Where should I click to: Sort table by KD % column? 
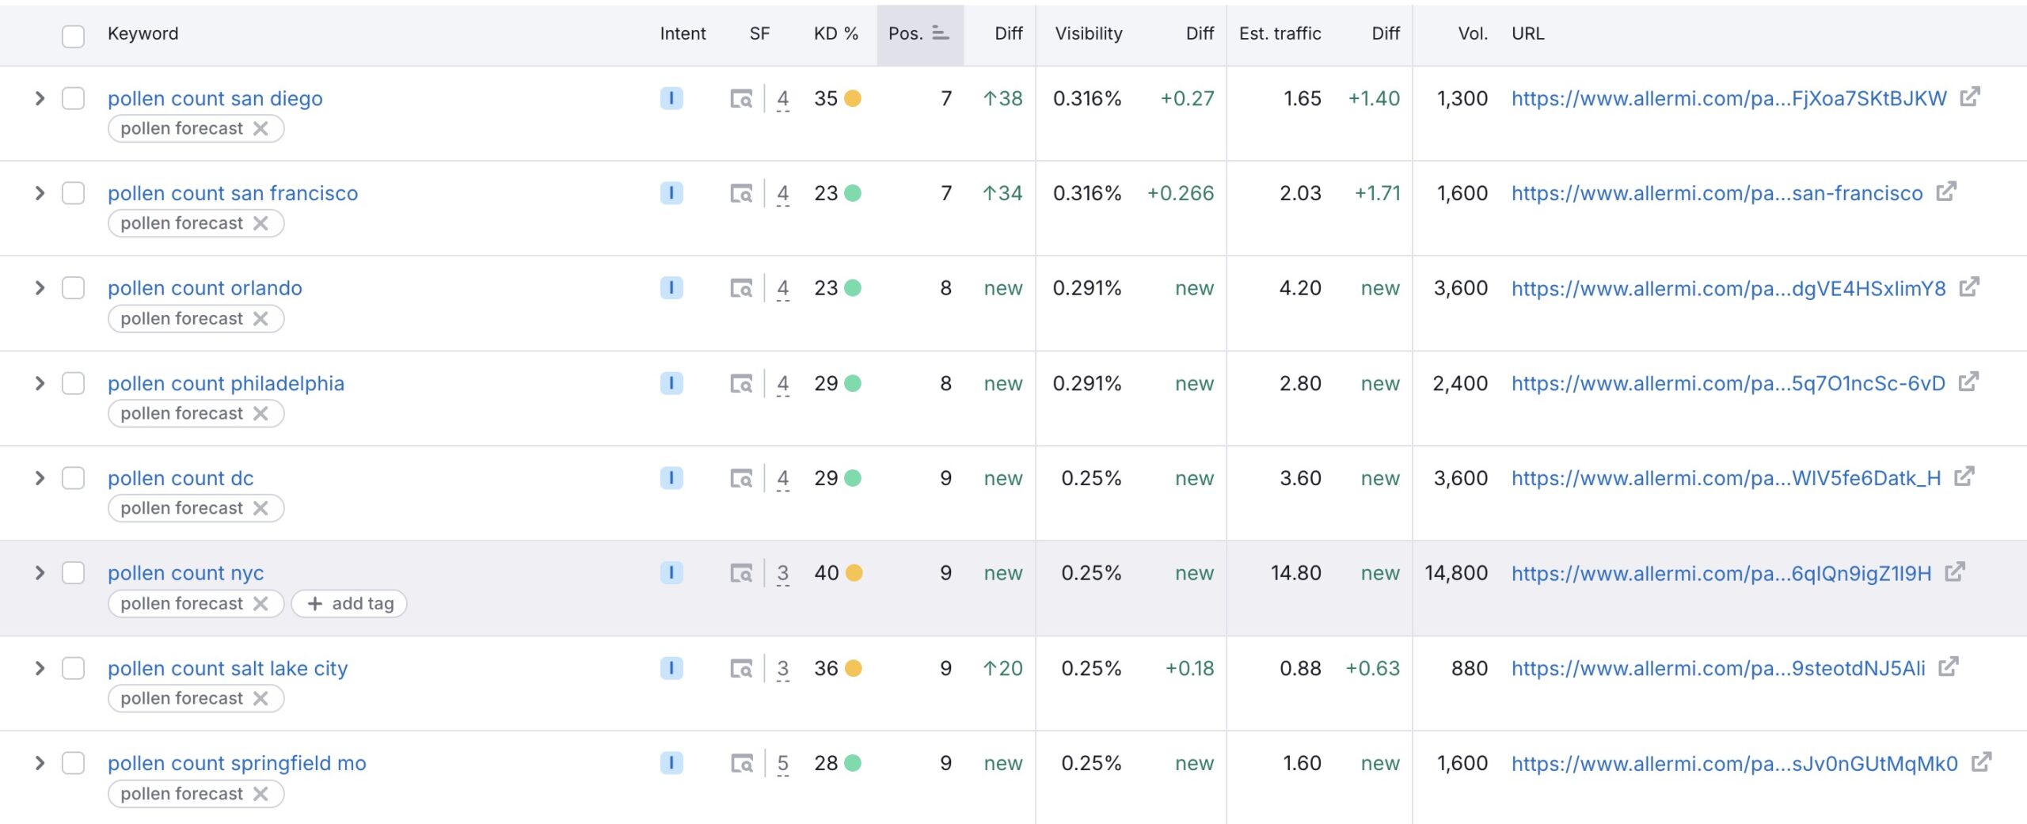[835, 33]
